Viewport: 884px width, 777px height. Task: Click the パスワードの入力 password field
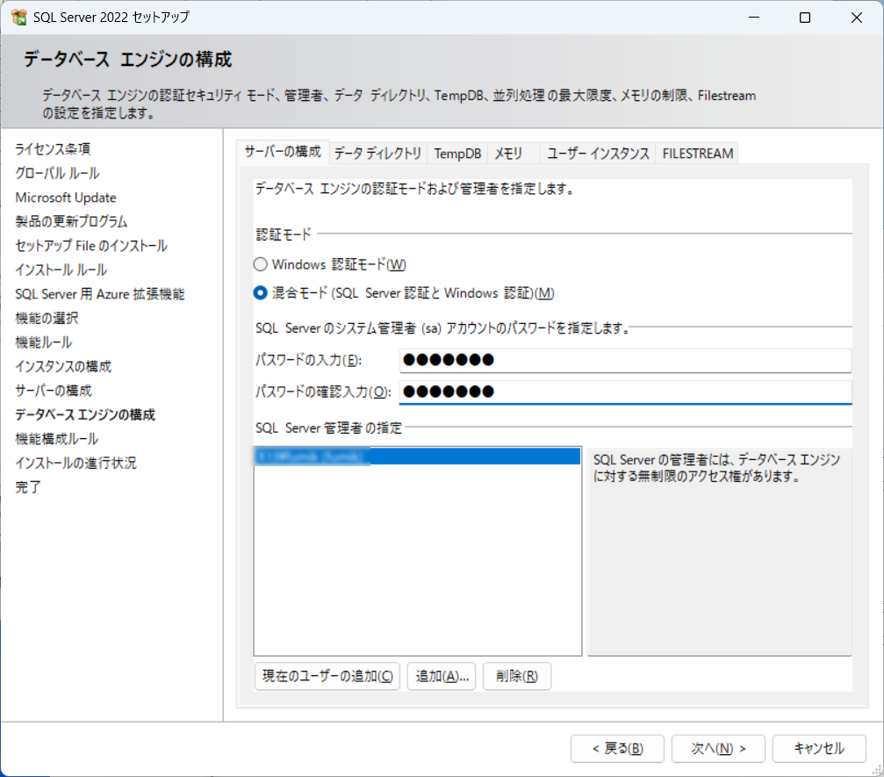point(624,361)
